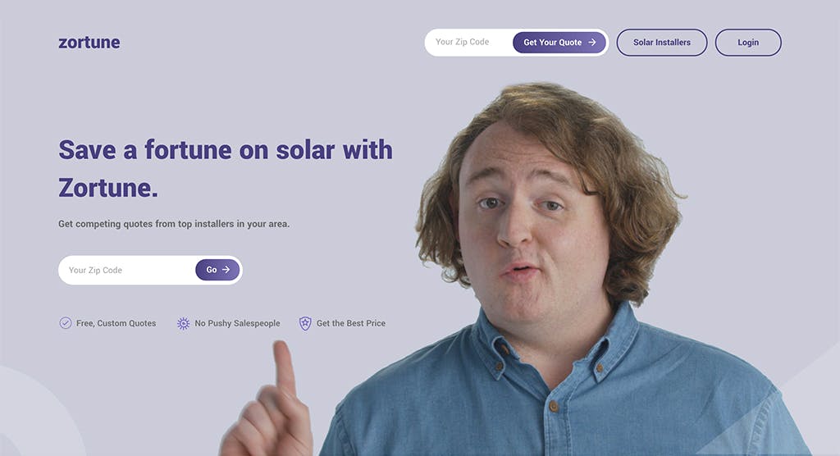The image size is (840, 456).
Task: Focus the hero Your Zip Code field
Action: click(127, 270)
